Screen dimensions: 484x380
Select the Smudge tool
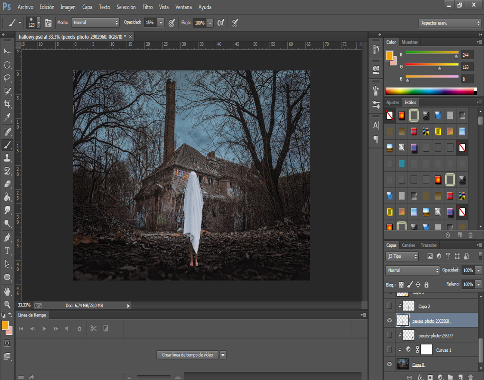(x=7, y=210)
